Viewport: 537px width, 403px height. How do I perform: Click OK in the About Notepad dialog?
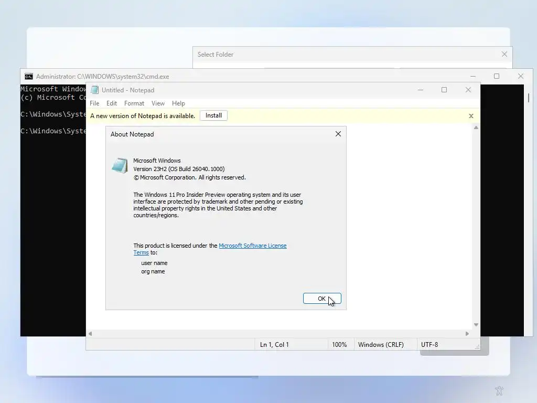click(x=322, y=299)
